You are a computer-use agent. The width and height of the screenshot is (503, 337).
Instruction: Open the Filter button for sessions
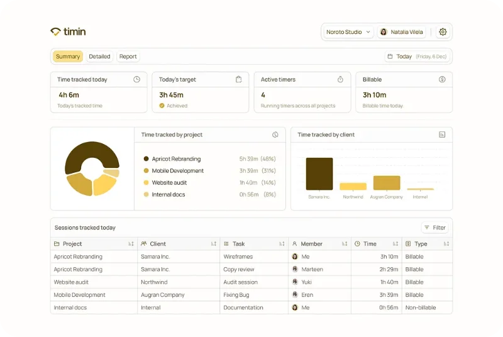pyautogui.click(x=434, y=228)
